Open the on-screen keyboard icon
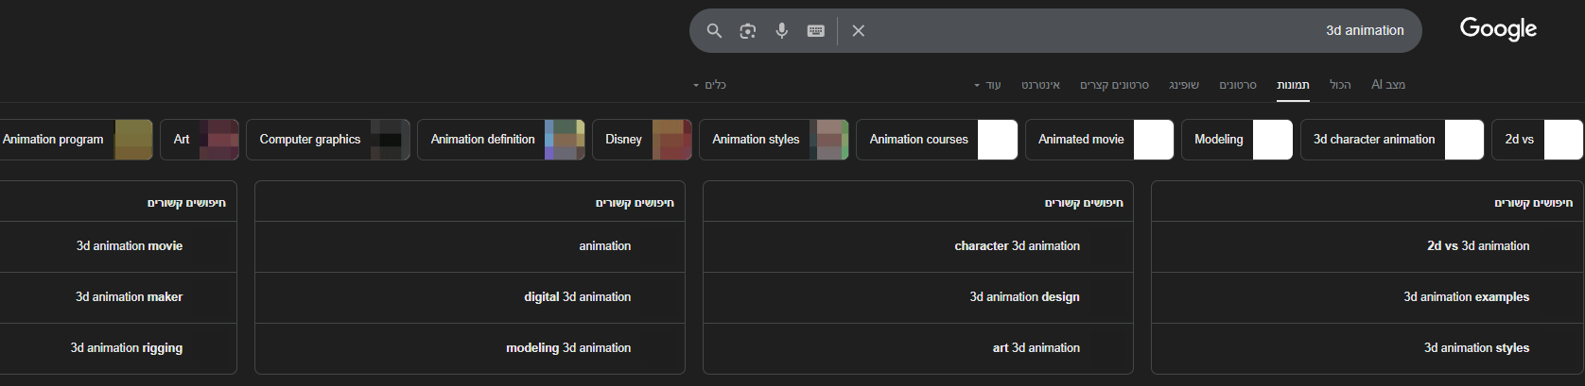 [x=816, y=31]
